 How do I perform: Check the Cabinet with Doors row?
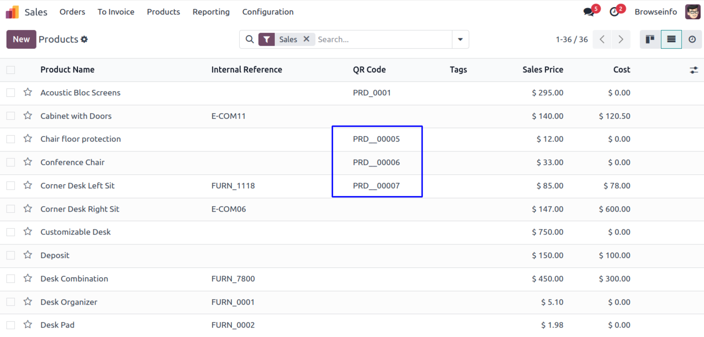pos(11,116)
